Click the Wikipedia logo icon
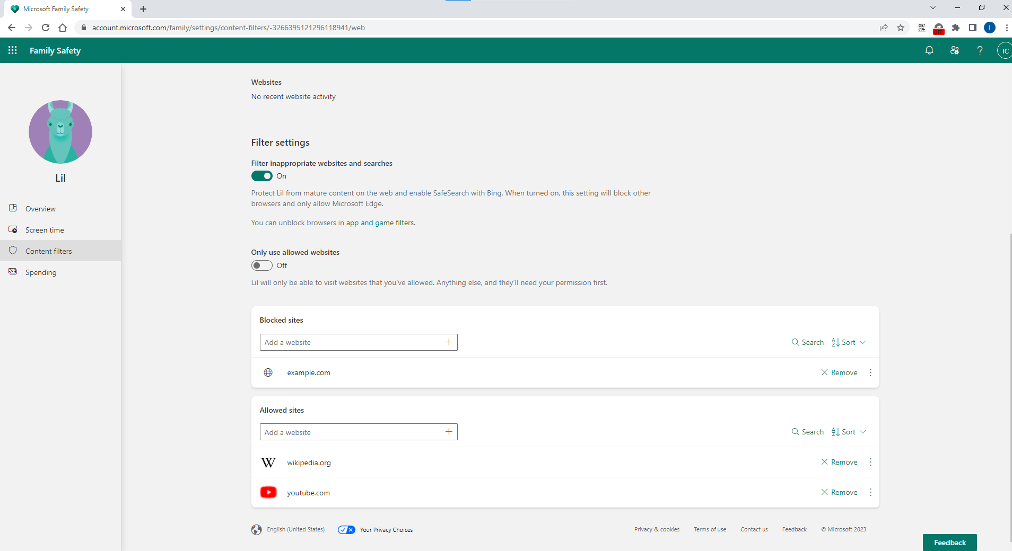Viewport: 1012px width, 551px height. 268,463
